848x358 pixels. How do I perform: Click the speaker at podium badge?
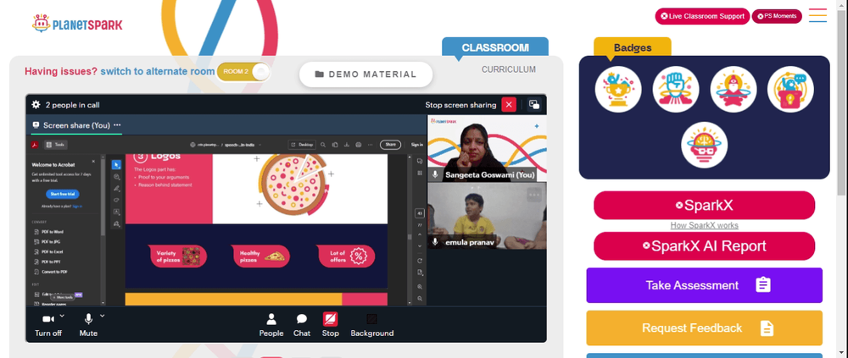[x=790, y=89]
